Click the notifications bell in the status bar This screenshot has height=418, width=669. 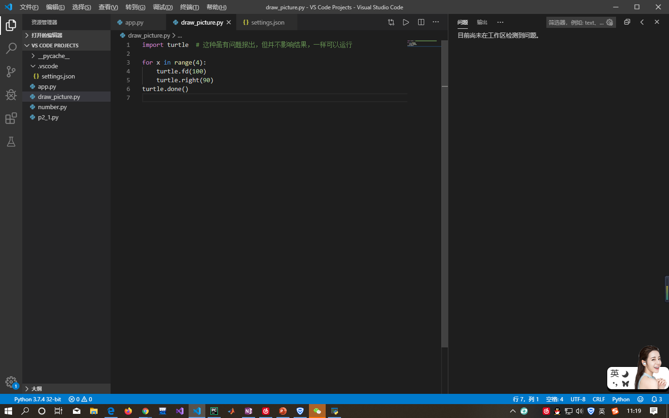(656, 399)
